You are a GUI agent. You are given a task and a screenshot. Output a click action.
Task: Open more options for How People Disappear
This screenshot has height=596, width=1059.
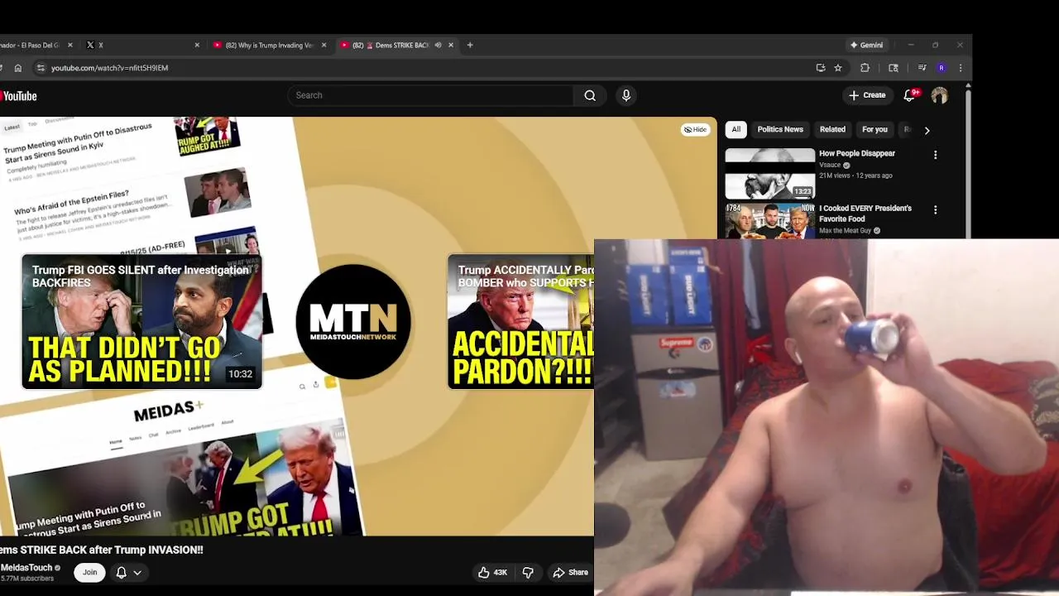[x=936, y=155]
